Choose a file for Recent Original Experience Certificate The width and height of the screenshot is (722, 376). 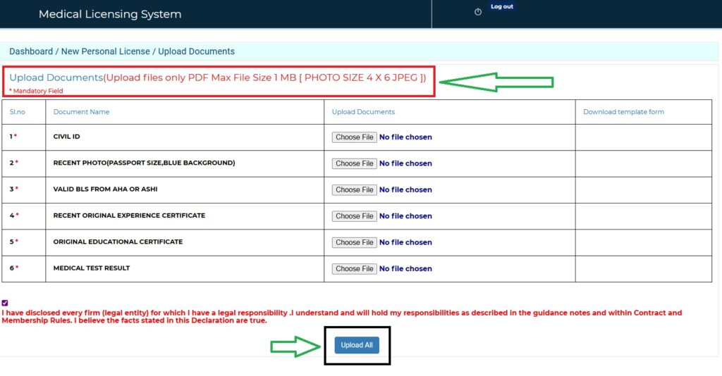354,215
